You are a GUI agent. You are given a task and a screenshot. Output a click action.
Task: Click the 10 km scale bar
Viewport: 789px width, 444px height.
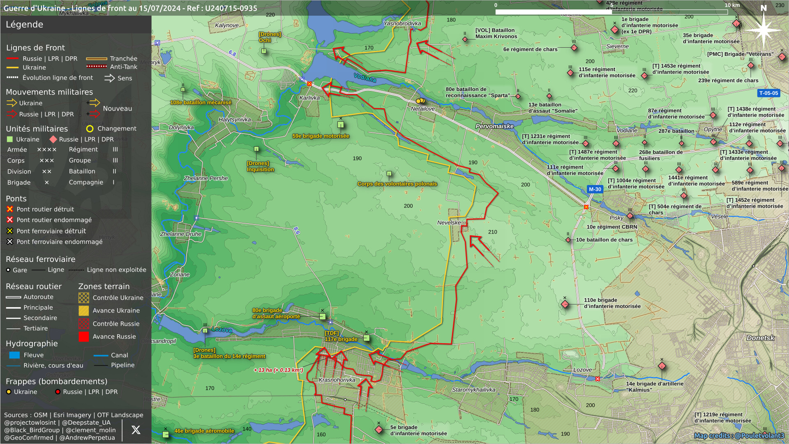[611, 12]
